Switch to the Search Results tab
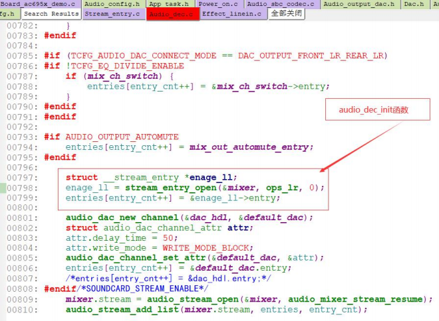The width and height of the screenshot is (439, 321). 51,14
